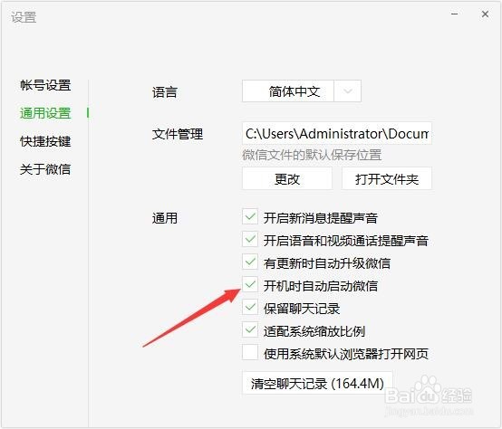The width and height of the screenshot is (502, 429).
Task: Click the 更改 button
Action: click(287, 178)
